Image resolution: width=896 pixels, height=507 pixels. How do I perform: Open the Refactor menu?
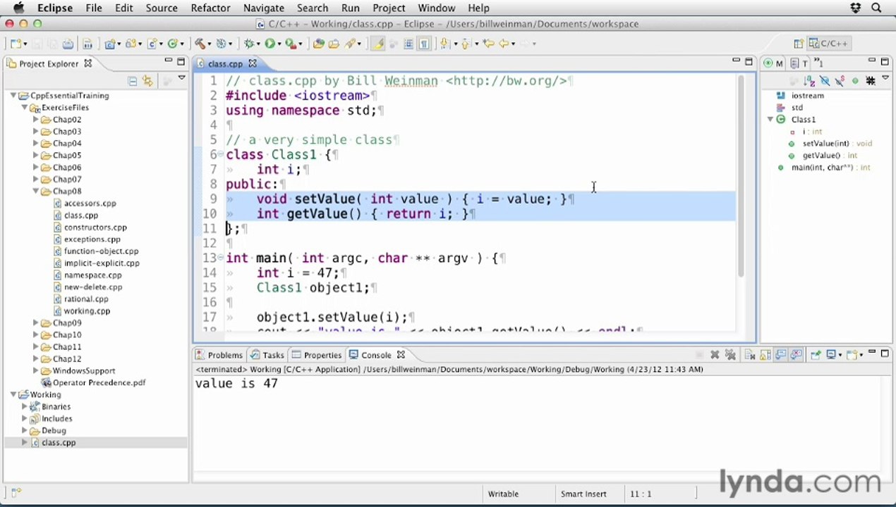tap(210, 8)
